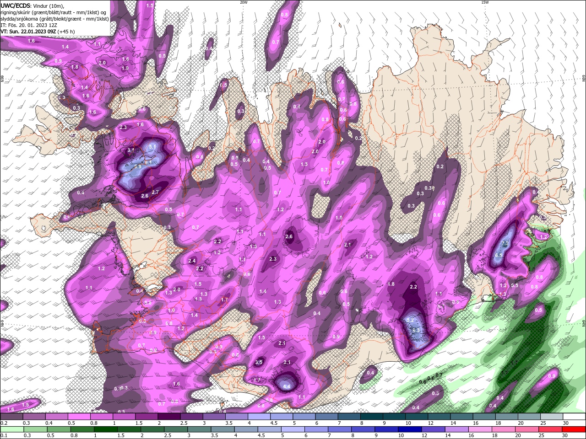The image size is (586, 439).
Task: Click the snow legend swatch between 0.2 and 0.3
Action: click(x=11, y=417)
